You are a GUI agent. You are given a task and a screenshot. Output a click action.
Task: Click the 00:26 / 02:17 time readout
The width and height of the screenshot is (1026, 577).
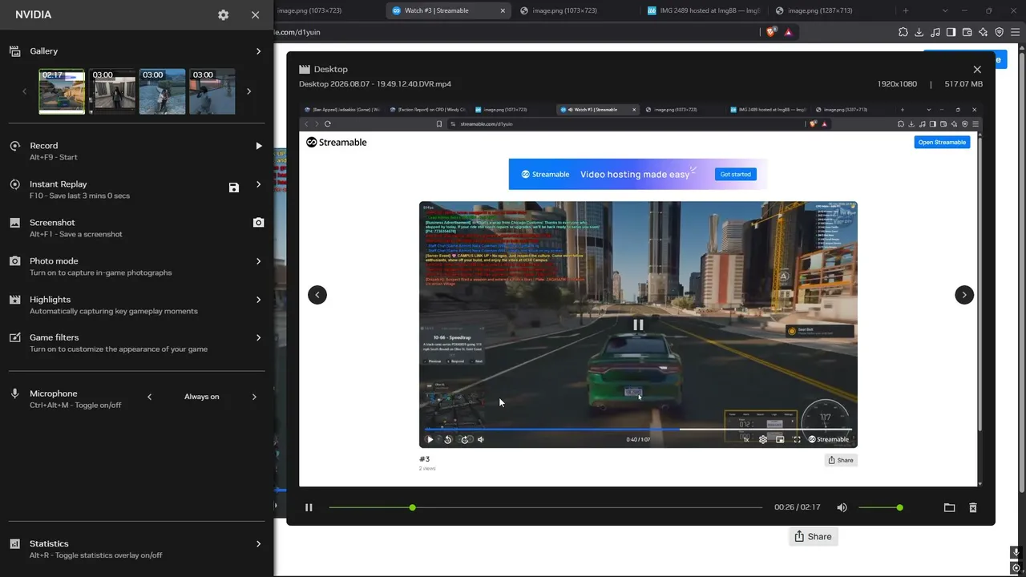[x=798, y=507]
